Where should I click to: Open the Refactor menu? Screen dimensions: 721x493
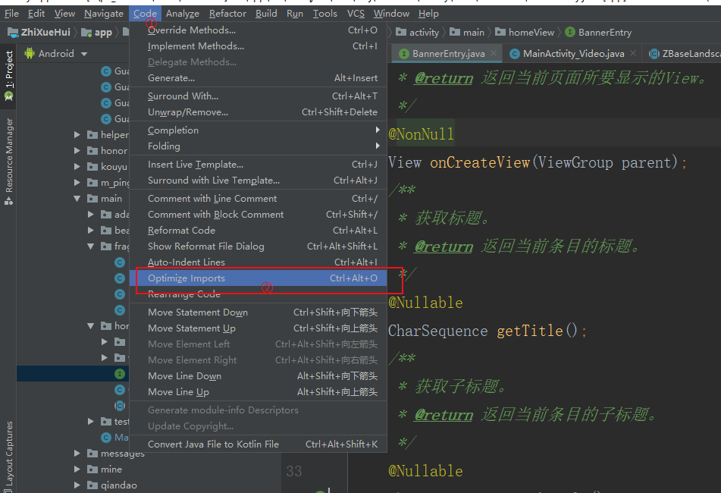point(227,14)
